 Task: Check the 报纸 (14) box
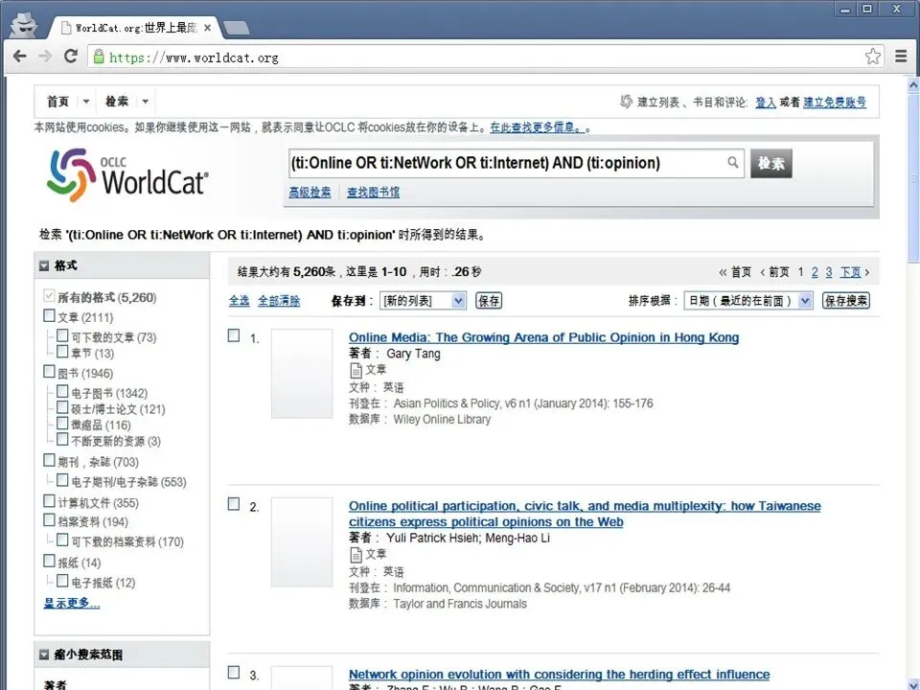click(x=49, y=562)
